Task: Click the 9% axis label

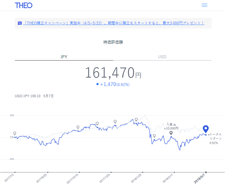Action: tap(12, 115)
